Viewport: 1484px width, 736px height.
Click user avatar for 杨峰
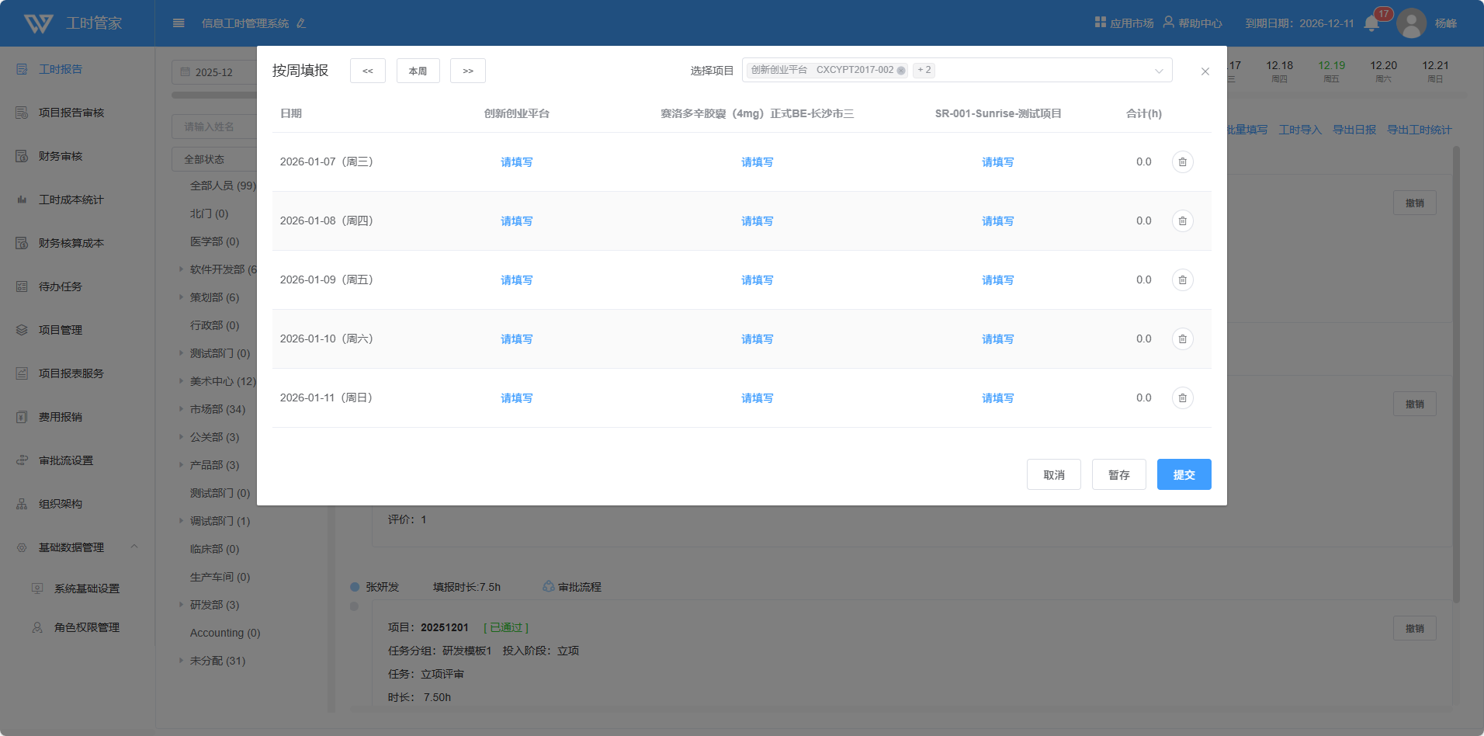(1411, 23)
